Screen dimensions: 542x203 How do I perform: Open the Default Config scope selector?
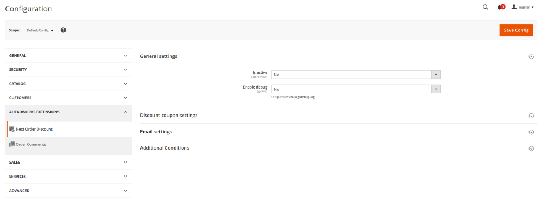coord(40,30)
